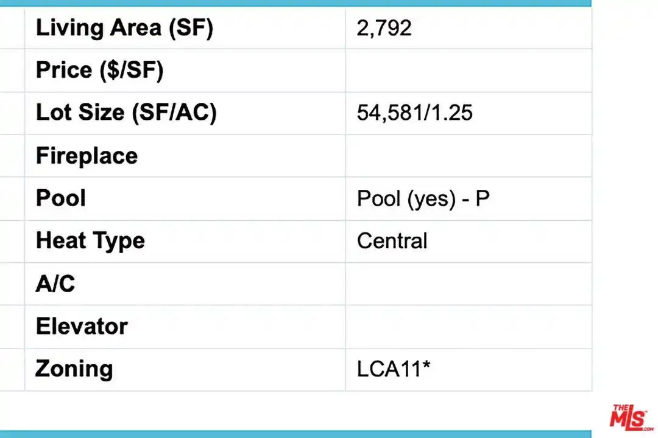The width and height of the screenshot is (658, 438).
Task: Click the 2,792 living area value
Action: click(x=384, y=28)
